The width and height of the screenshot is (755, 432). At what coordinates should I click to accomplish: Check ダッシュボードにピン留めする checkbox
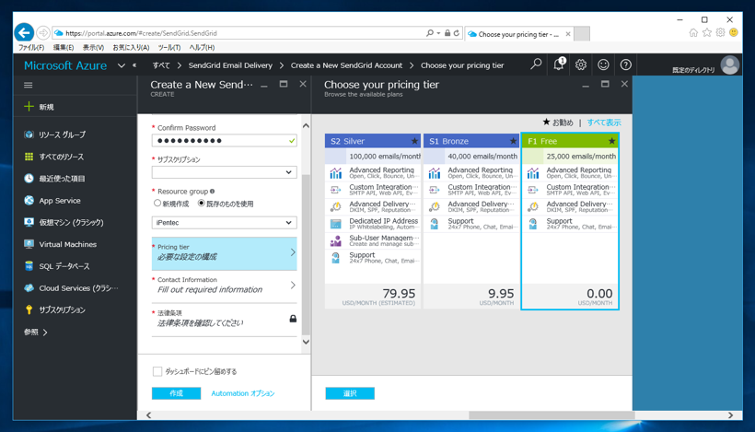coord(157,371)
